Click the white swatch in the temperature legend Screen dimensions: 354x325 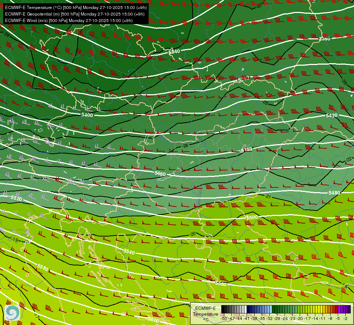coord(246,309)
